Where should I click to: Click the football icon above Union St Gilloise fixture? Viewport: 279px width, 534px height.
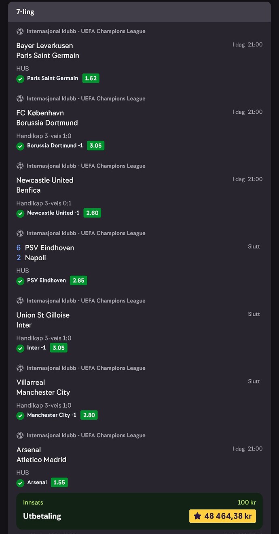coord(20,300)
